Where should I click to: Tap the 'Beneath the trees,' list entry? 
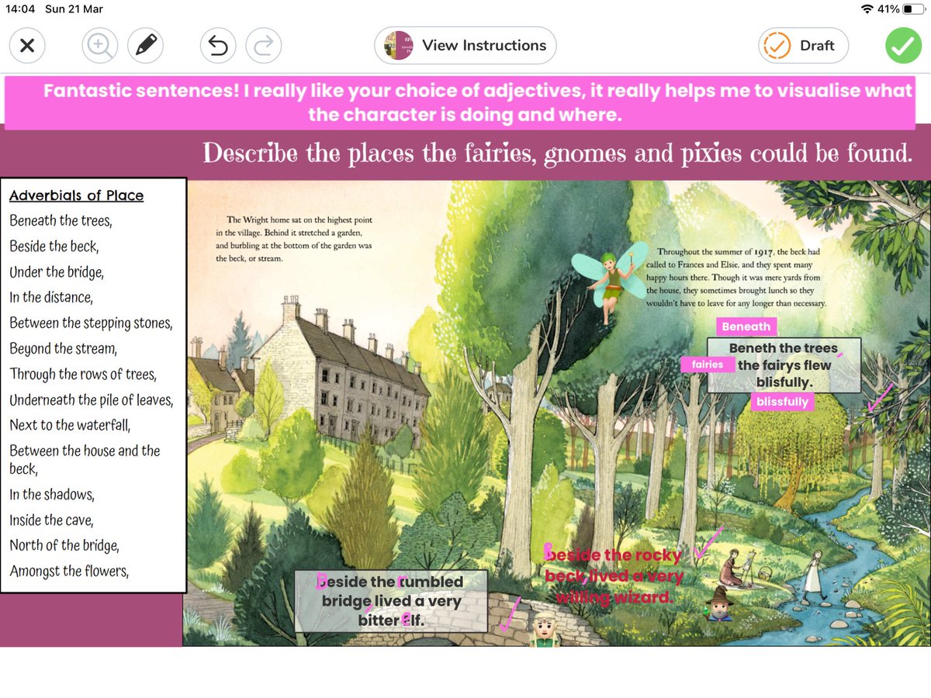(x=61, y=220)
